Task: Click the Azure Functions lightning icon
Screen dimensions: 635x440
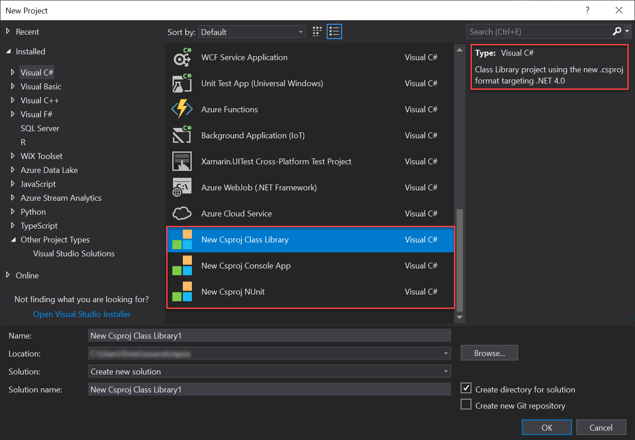Action: pos(182,110)
